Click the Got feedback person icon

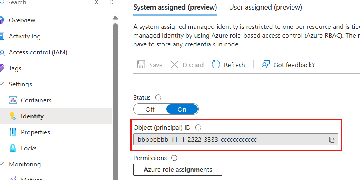pyautogui.click(x=266, y=65)
